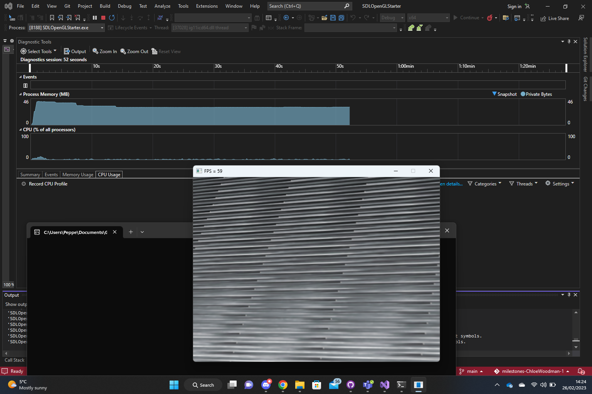Open CPU Usage Settings dropdown
Viewport: 592px width, 394px height.
560,184
